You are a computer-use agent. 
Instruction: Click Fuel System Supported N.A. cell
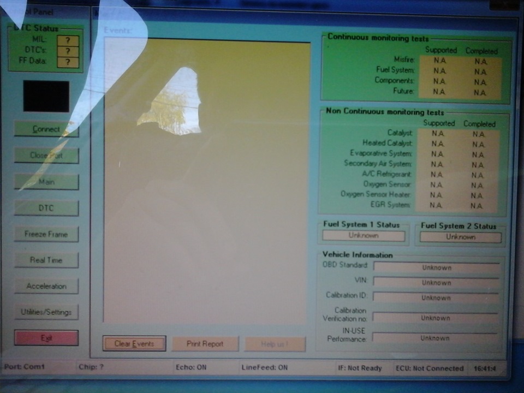(439, 71)
